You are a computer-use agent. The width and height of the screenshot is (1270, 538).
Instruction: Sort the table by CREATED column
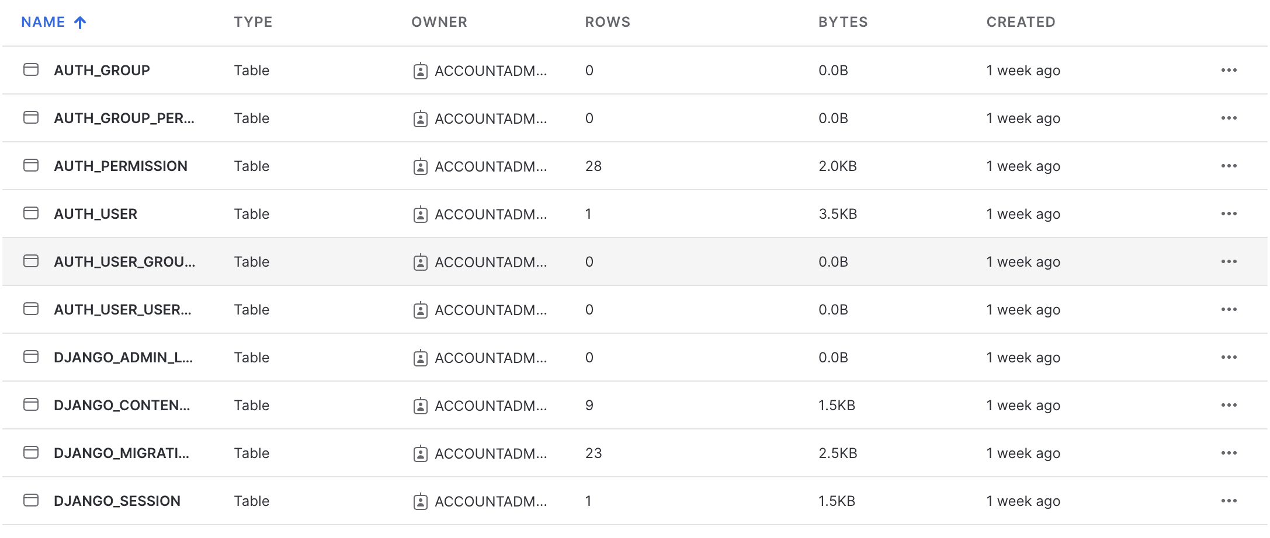coord(1021,22)
